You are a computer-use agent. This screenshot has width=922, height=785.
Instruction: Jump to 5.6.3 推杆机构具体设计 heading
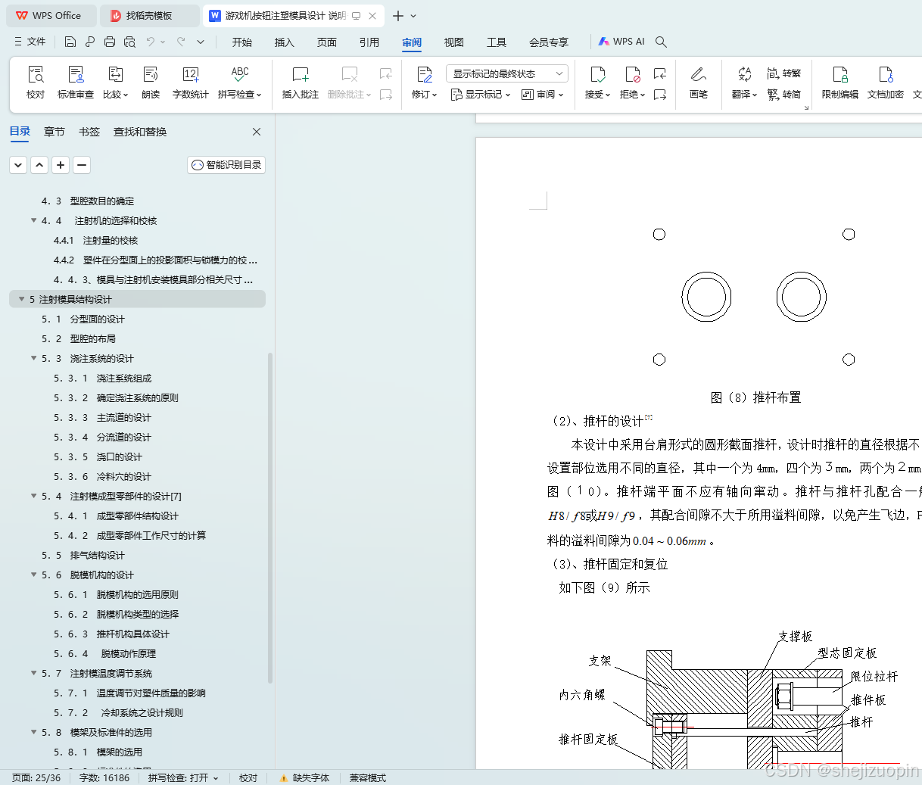tap(111, 634)
